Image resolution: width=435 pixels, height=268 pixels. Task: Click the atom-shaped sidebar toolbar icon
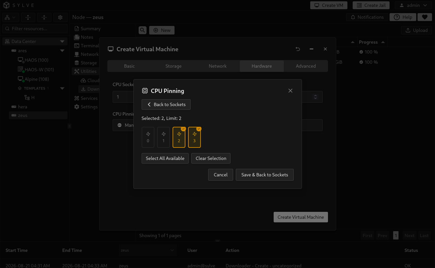coord(60,17)
